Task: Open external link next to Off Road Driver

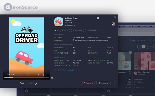Action: [98, 18]
